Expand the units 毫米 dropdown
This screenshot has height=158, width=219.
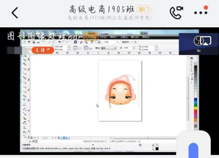point(109,48)
